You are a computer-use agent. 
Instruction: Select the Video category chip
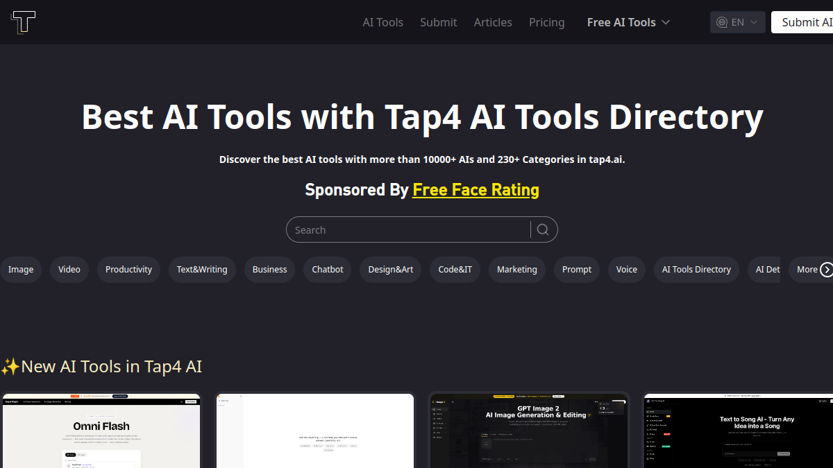click(x=69, y=270)
